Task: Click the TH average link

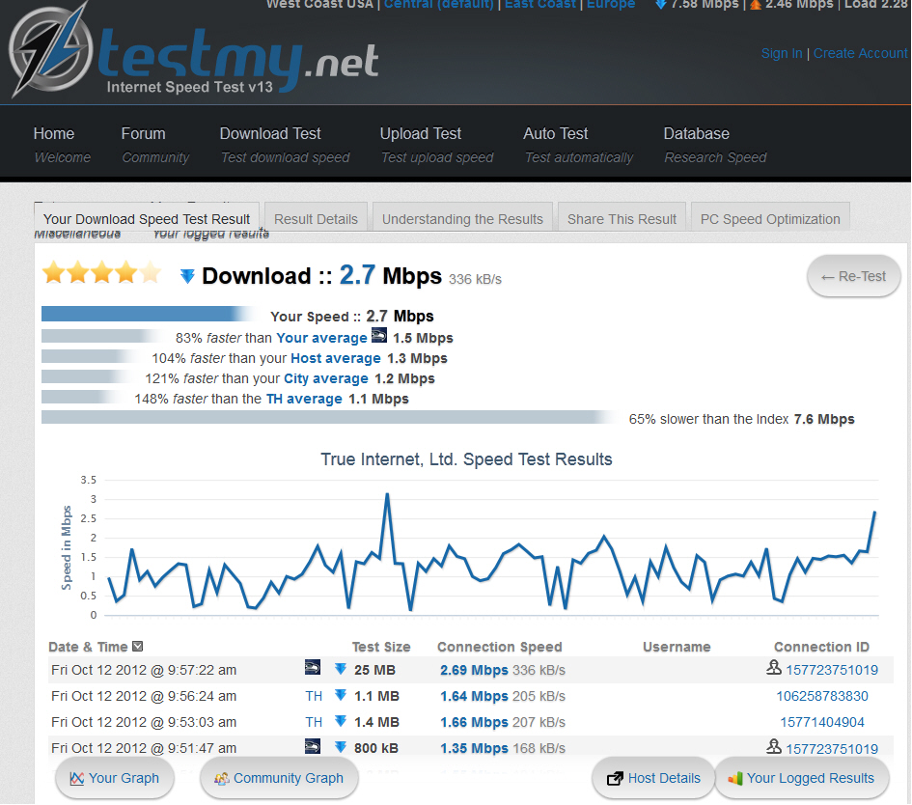Action: click(304, 399)
